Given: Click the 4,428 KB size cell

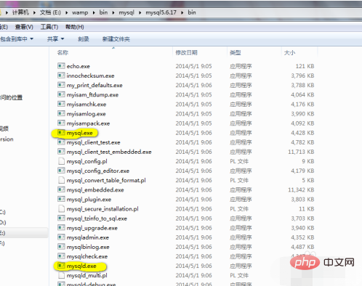Looking at the screenshot, I should pyautogui.click(x=302, y=133).
